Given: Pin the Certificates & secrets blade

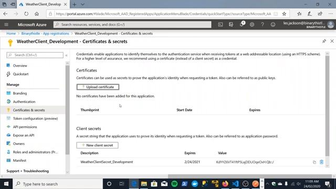Looking at the screenshot, I should (324, 41).
